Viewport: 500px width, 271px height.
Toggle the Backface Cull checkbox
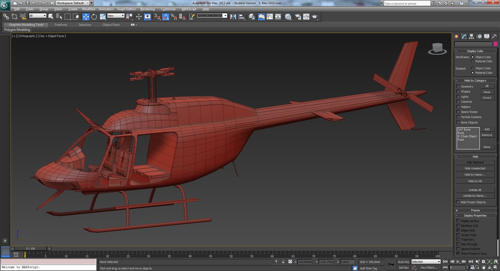tap(458, 226)
